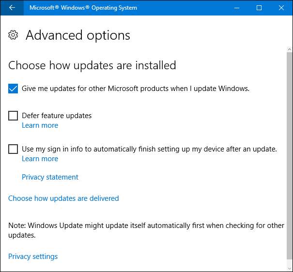Open the Privacy statement link
Screen dimensions: 293x272
click(50, 177)
